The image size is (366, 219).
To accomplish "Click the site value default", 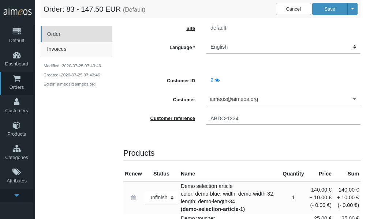I will click(218, 28).
